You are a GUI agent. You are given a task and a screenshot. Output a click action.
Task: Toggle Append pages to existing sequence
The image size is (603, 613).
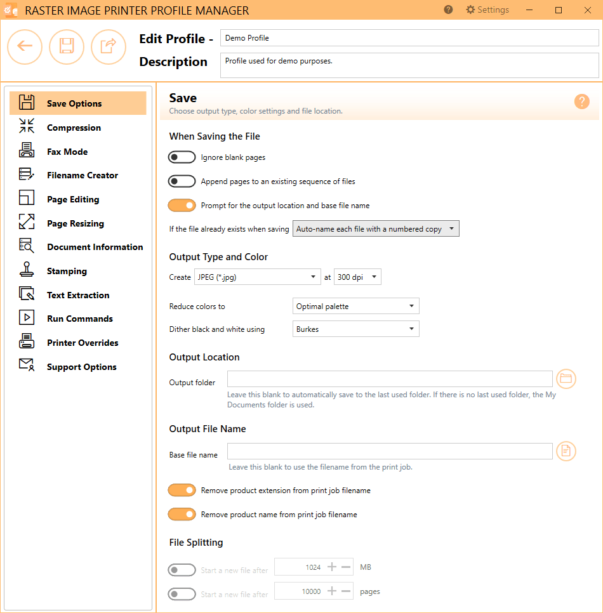182,181
